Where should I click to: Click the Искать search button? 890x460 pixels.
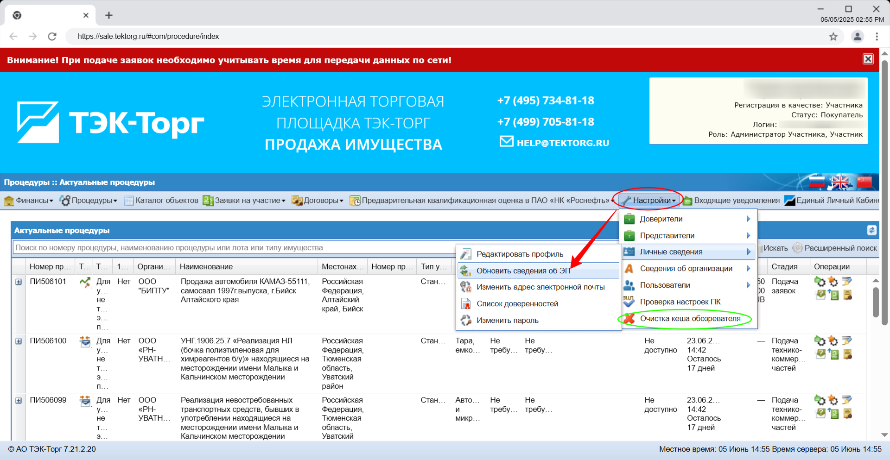tap(775, 248)
